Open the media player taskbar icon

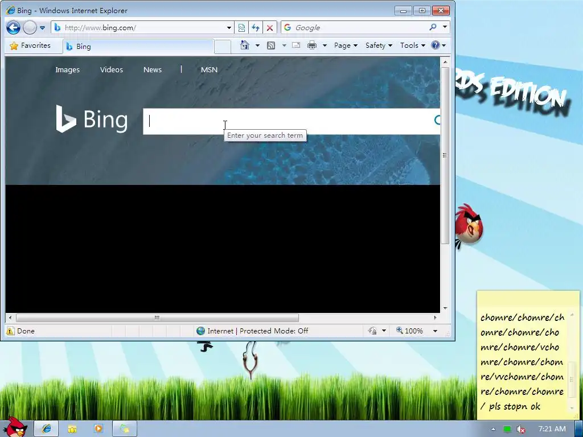[98, 429]
